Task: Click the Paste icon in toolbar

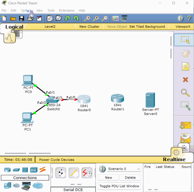Action: (x=59, y=18)
